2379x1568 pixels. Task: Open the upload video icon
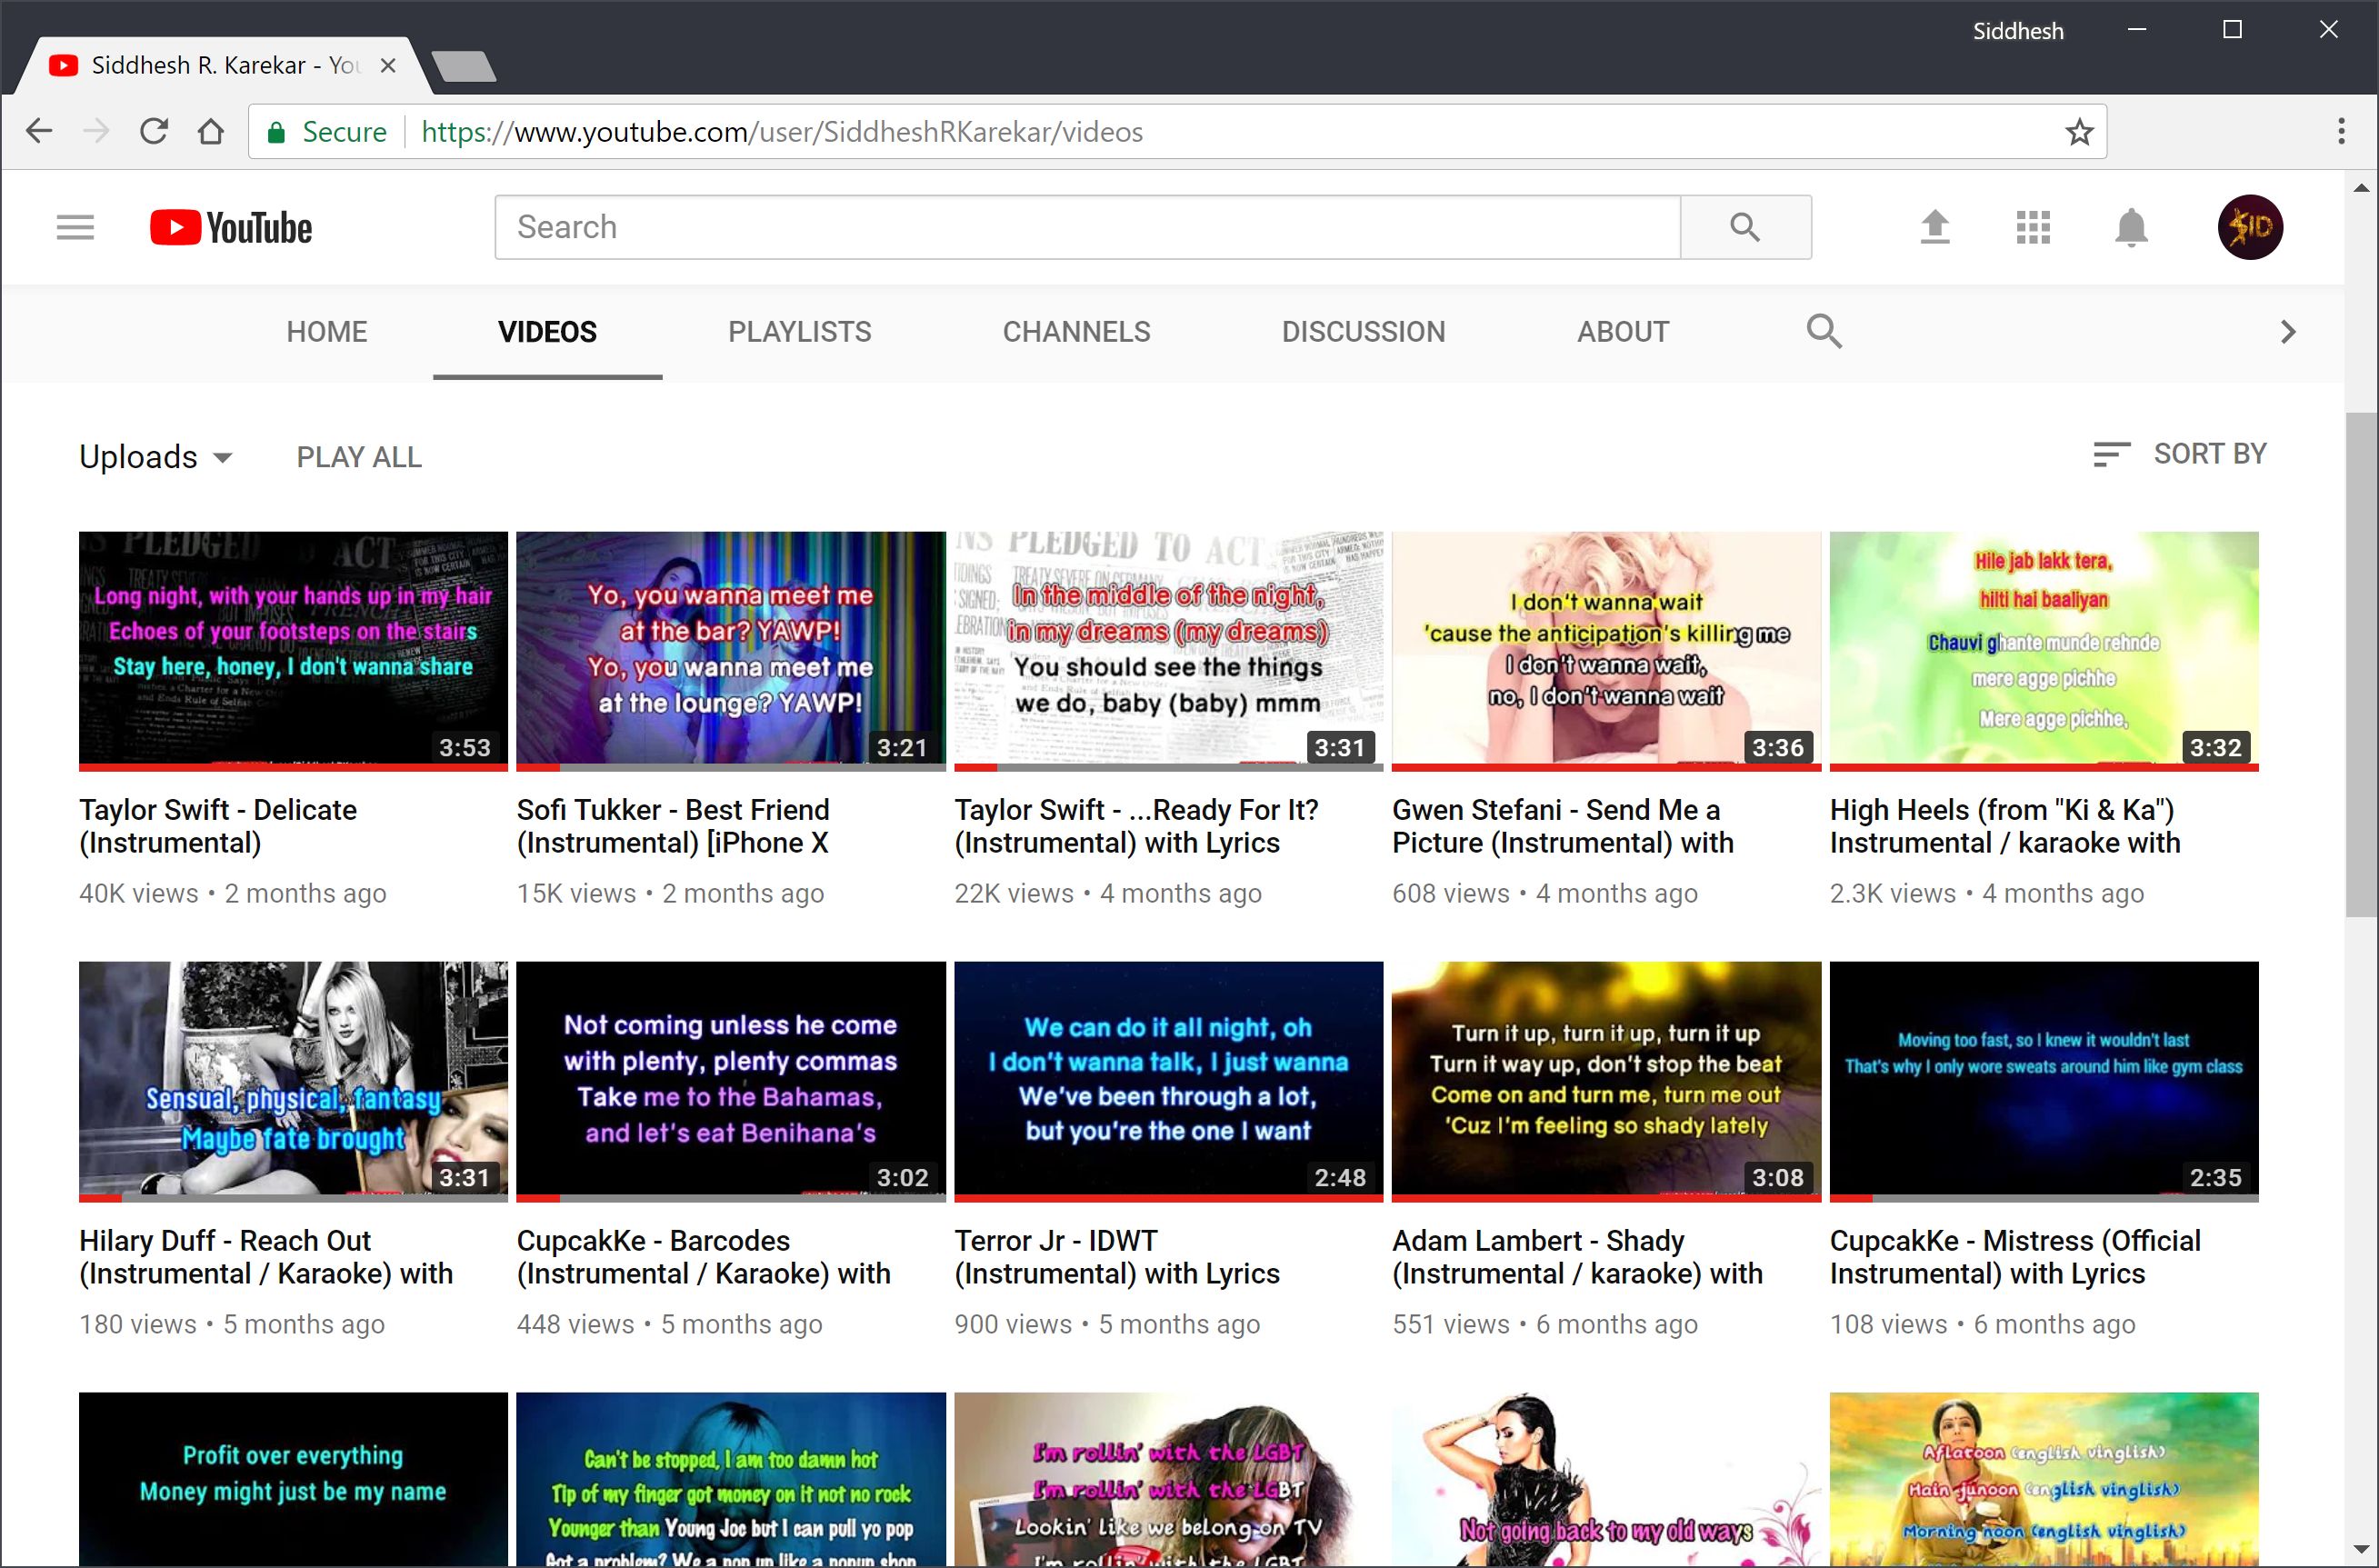[x=1935, y=227]
